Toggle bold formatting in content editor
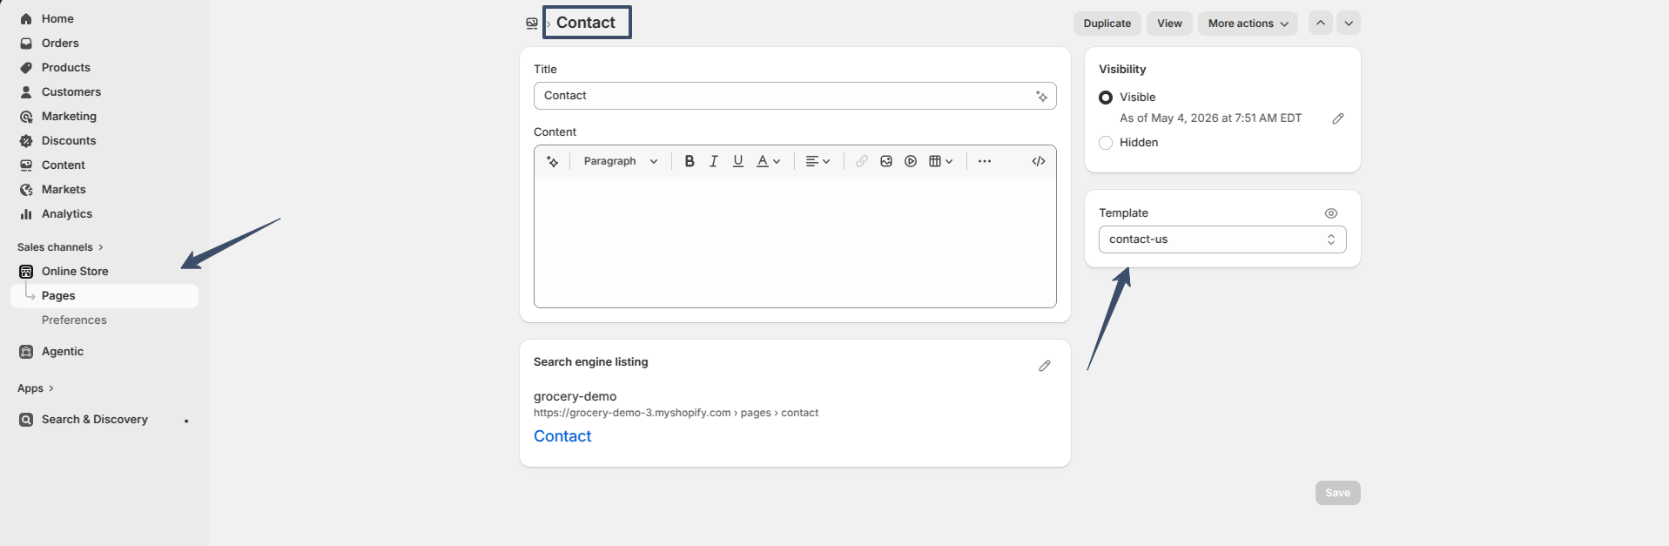The height and width of the screenshot is (546, 1669). pyautogui.click(x=690, y=161)
